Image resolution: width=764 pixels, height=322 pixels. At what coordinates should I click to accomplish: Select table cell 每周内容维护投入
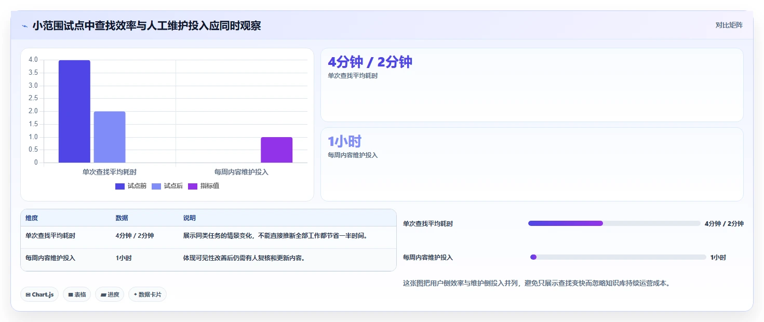tap(50, 258)
